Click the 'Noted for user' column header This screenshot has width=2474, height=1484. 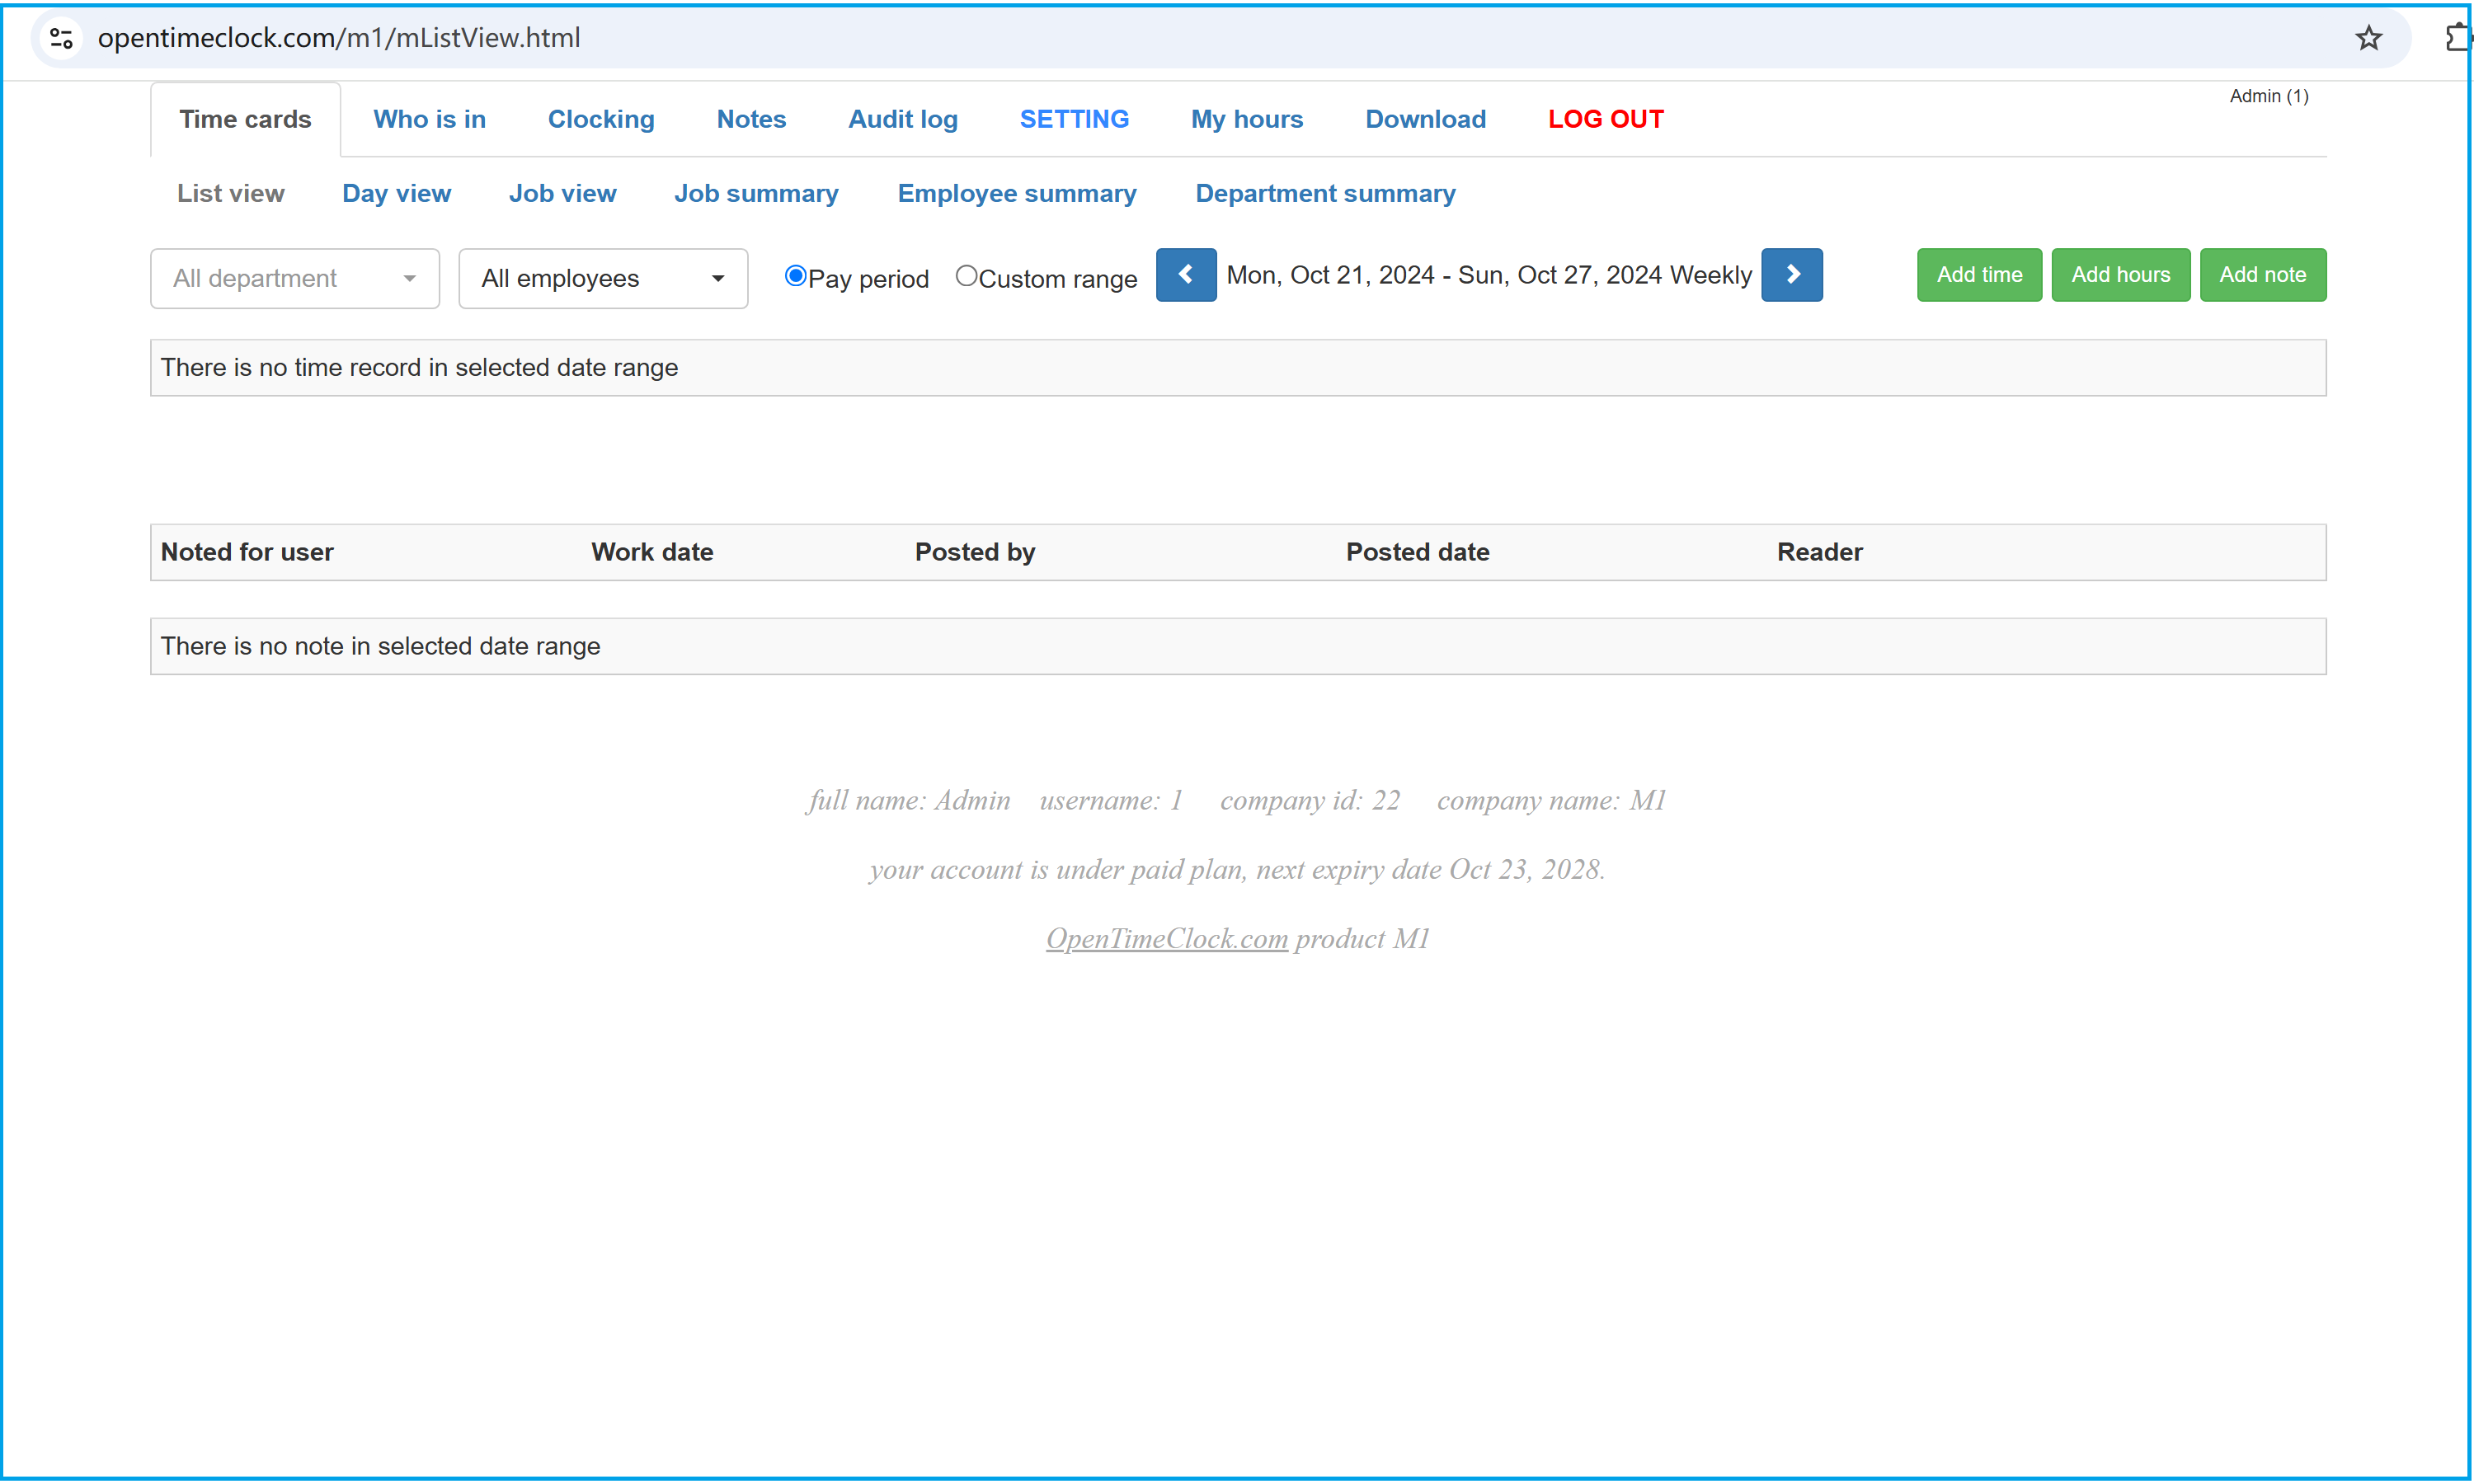click(247, 552)
